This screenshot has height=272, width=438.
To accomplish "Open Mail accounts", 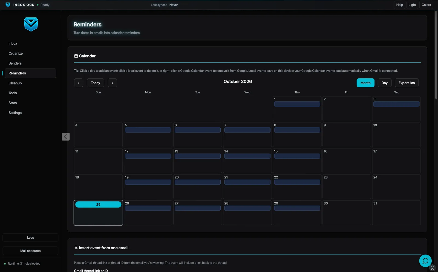I will (x=30, y=251).
